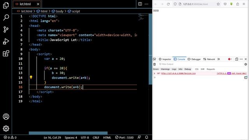Click the script breadcrumb in the editor

click(74, 11)
